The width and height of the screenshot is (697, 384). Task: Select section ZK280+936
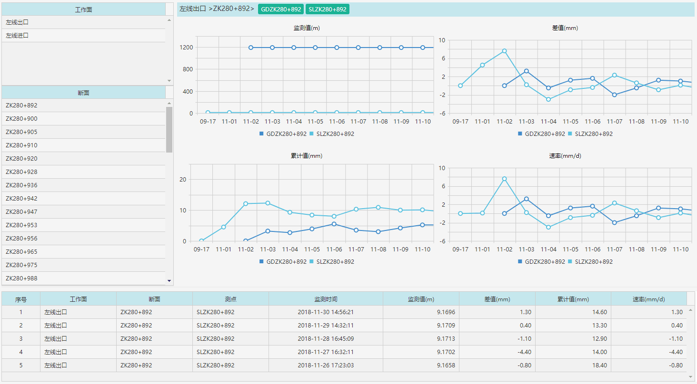pyautogui.click(x=83, y=185)
